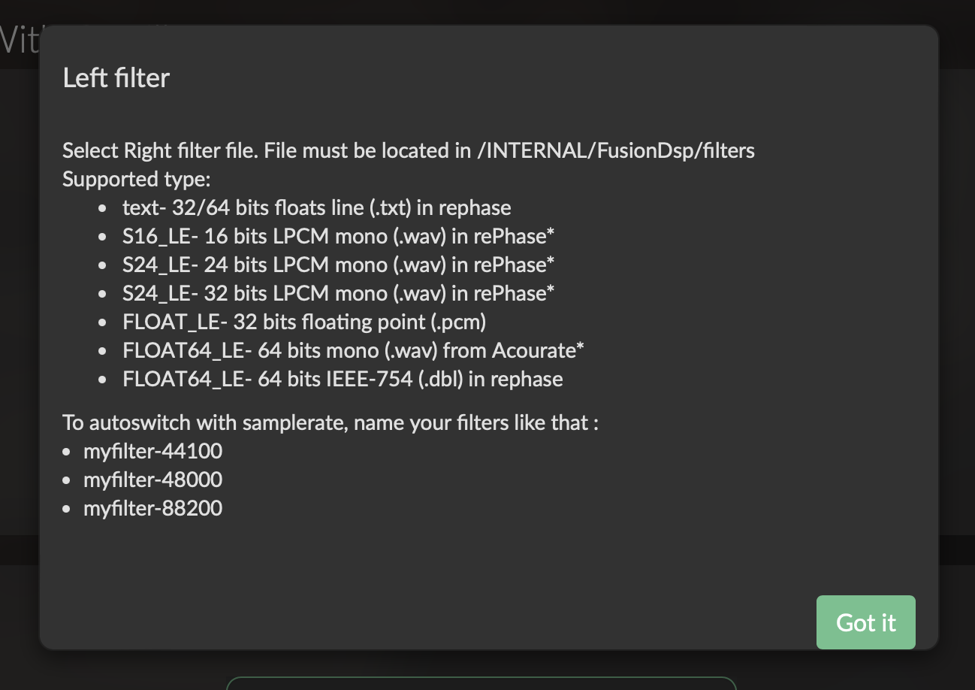Click the Left filter dialog title
The width and height of the screenshot is (975, 690).
pos(116,78)
